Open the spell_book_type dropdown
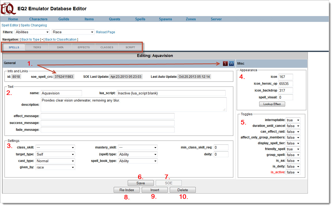 (138, 161)
